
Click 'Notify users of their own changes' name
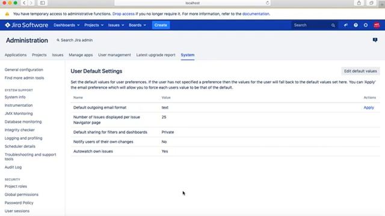(103, 142)
